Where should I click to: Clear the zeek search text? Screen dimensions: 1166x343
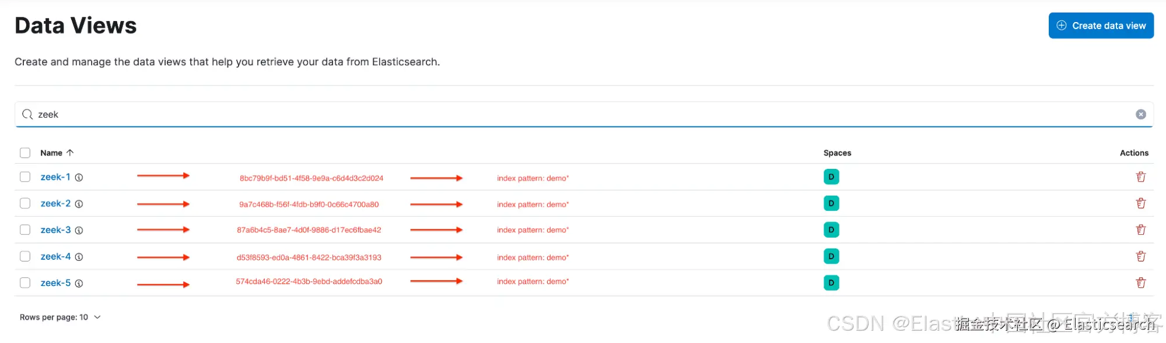[x=1140, y=115]
